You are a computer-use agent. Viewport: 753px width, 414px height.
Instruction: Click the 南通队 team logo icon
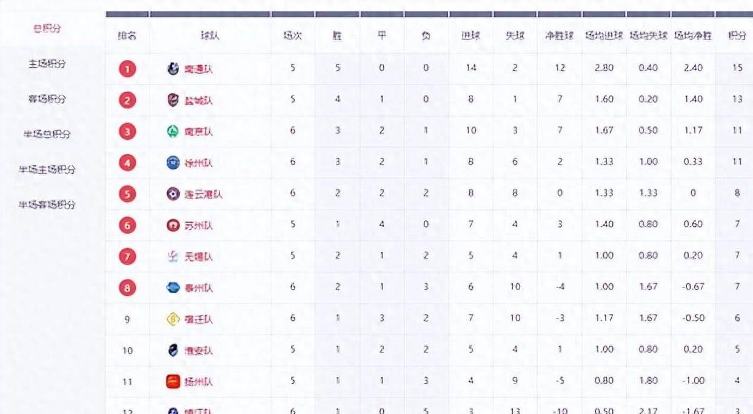click(173, 68)
